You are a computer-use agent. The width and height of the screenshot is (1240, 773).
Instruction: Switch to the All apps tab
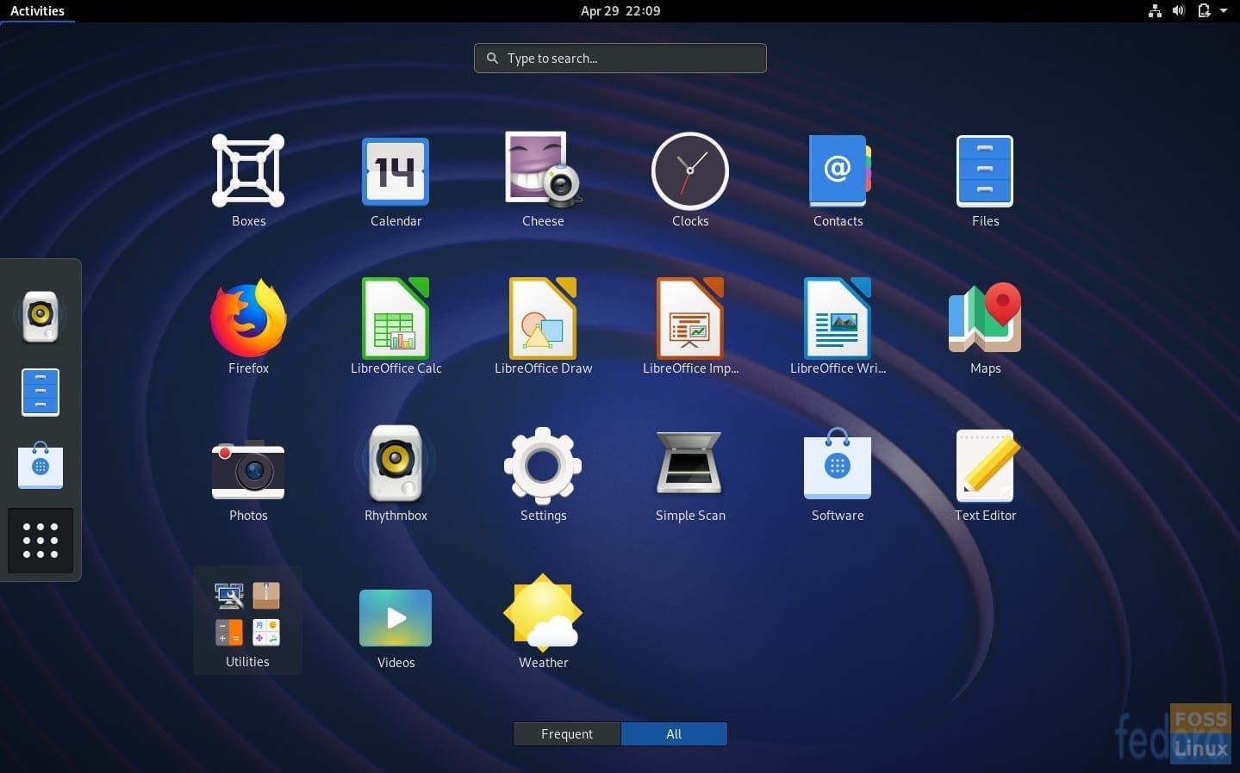tap(674, 734)
